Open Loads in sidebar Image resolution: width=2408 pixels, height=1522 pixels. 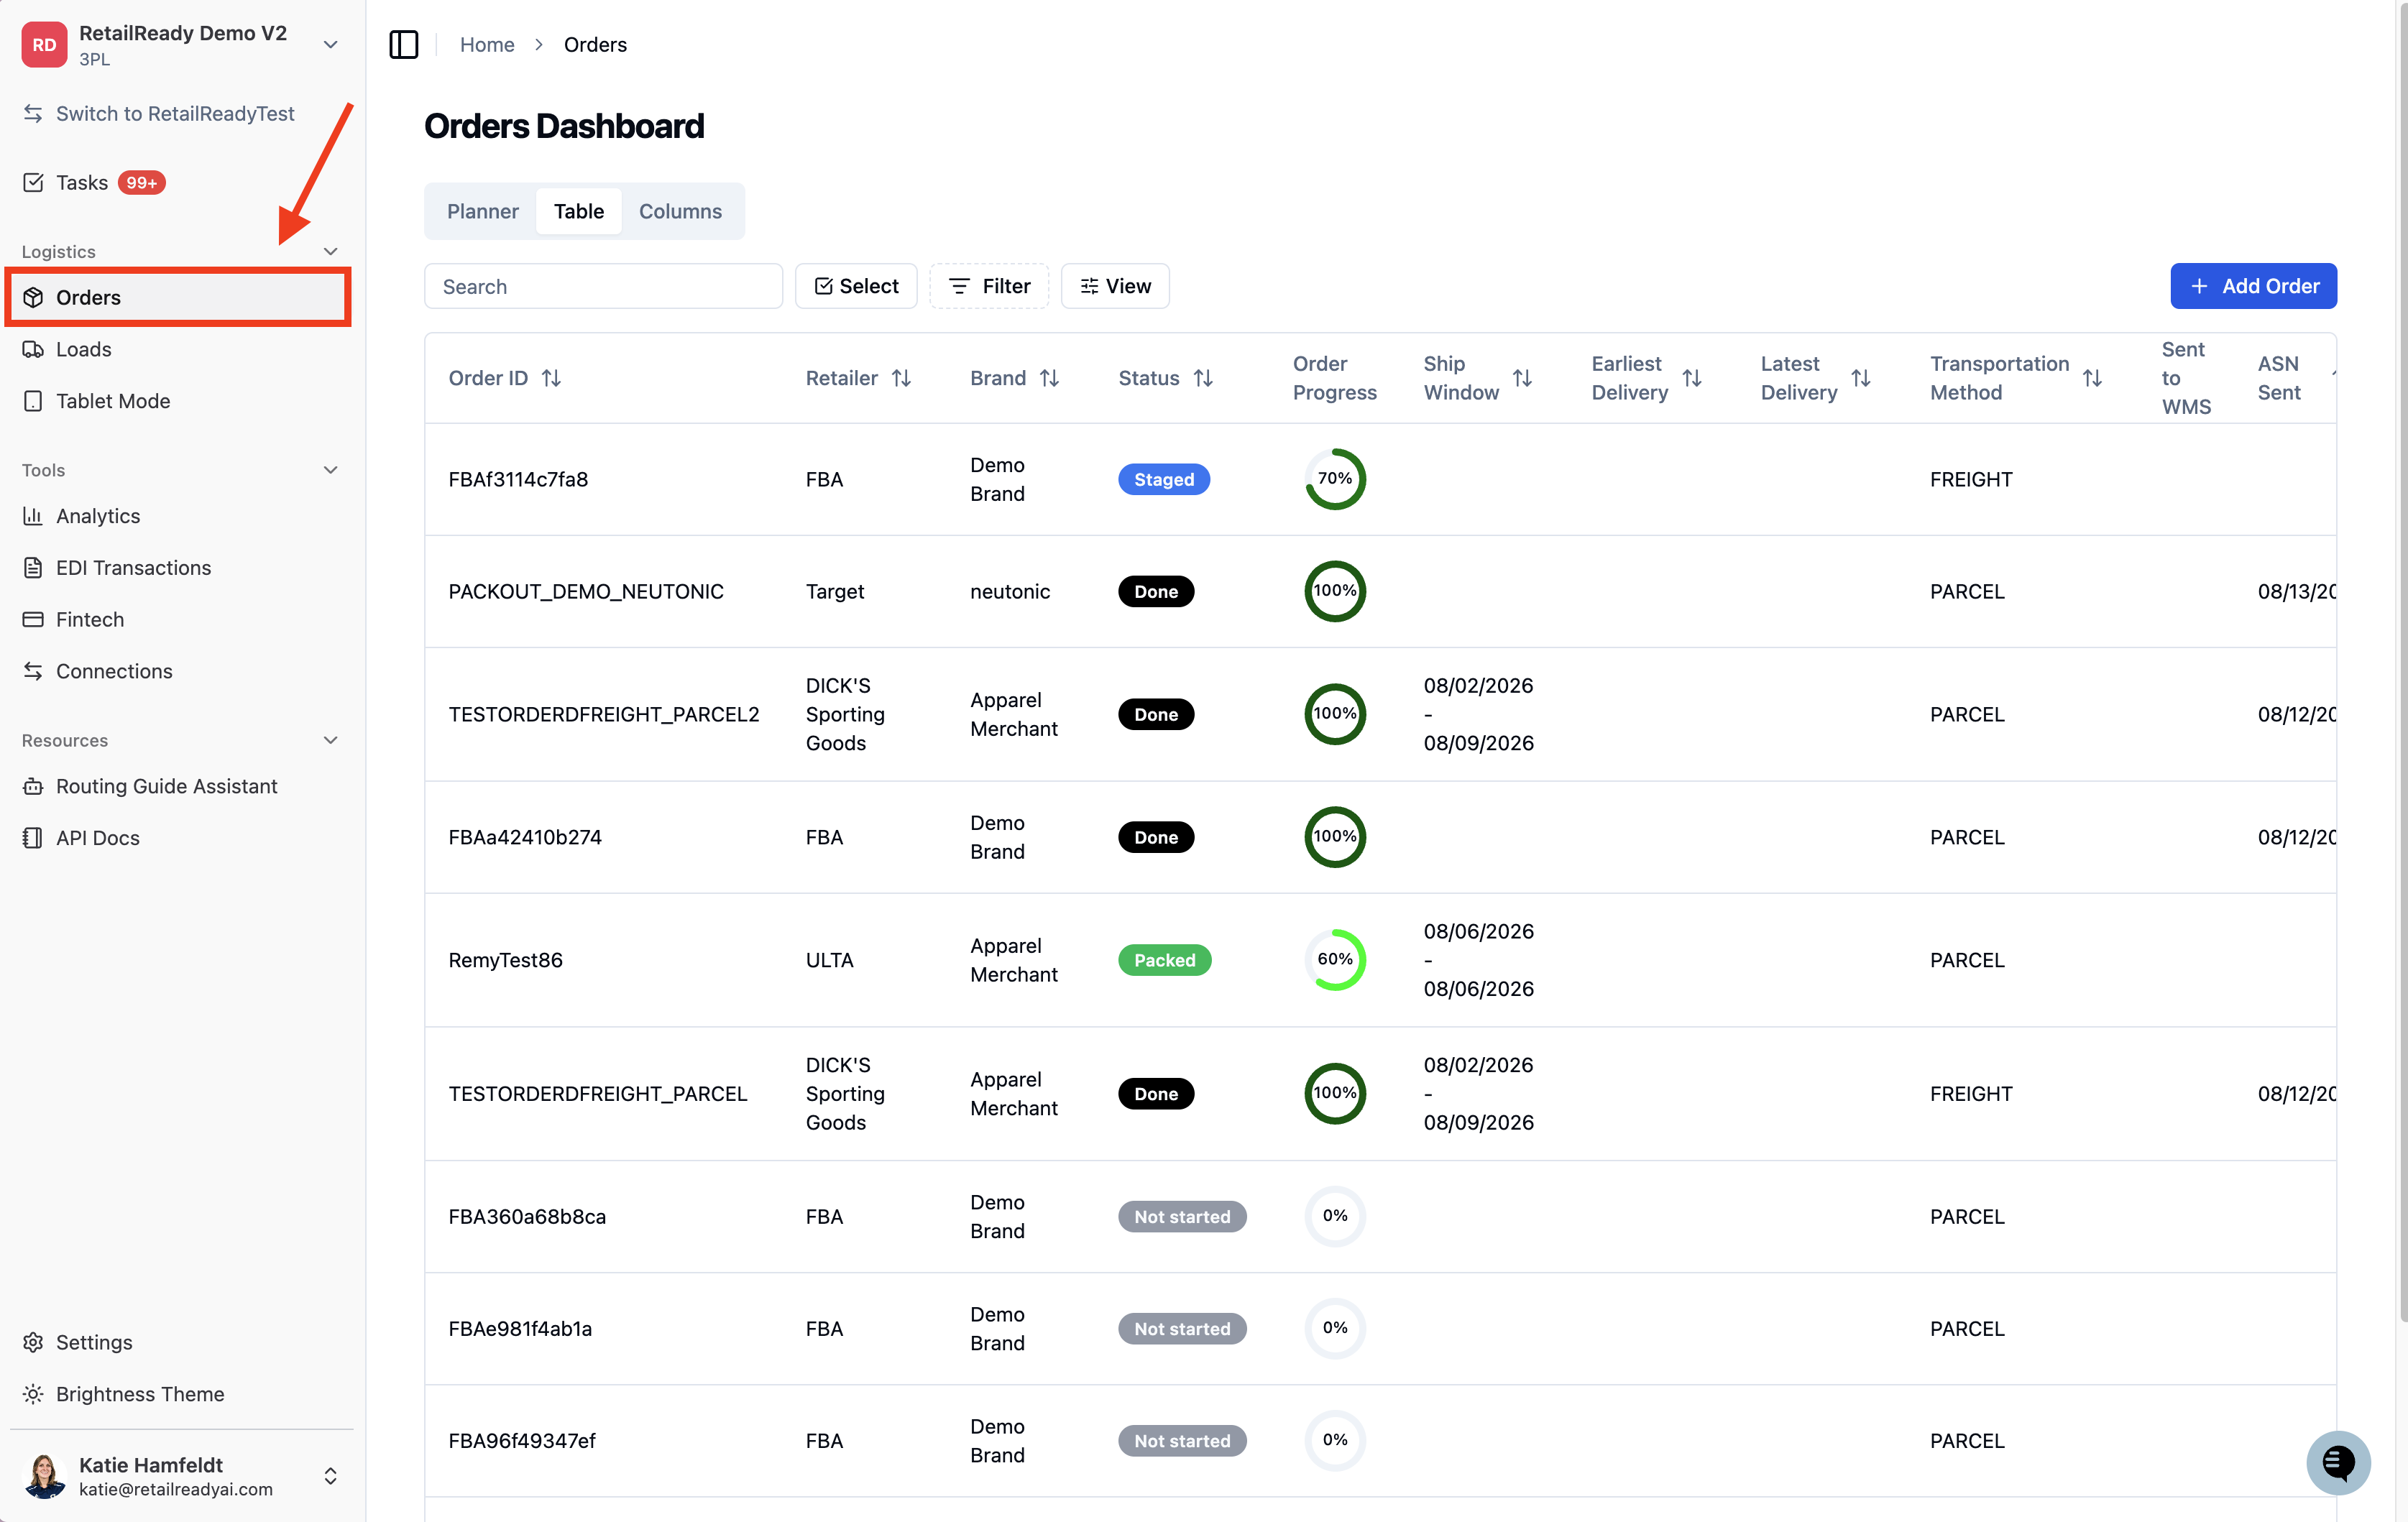point(179,349)
